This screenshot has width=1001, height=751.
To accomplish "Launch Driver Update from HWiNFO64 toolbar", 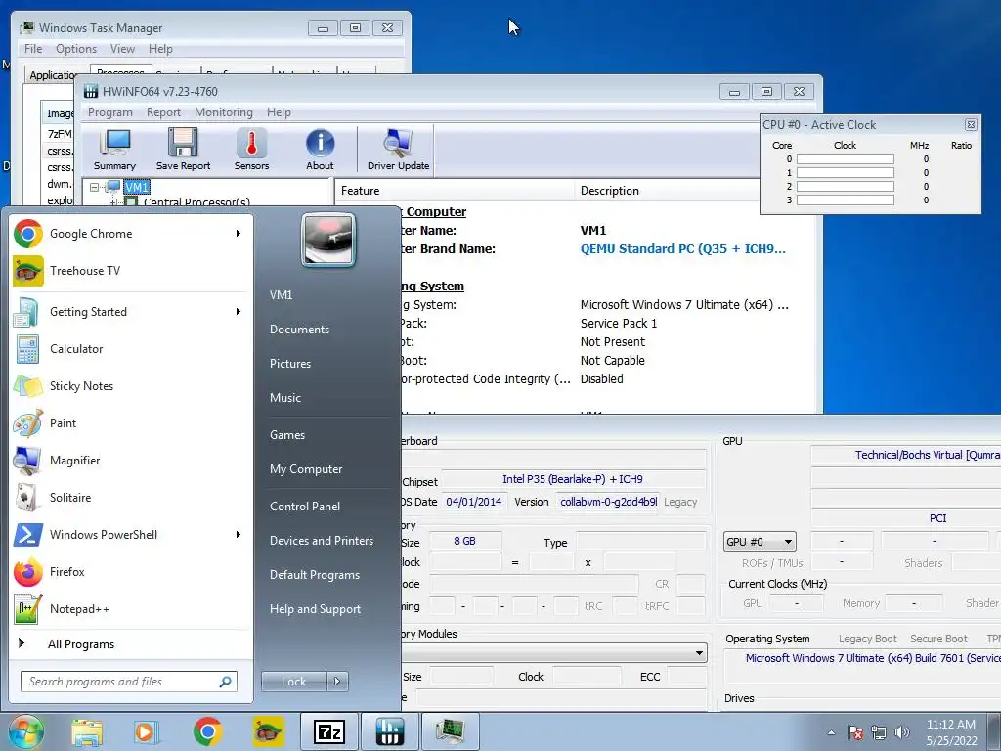I will (399, 150).
